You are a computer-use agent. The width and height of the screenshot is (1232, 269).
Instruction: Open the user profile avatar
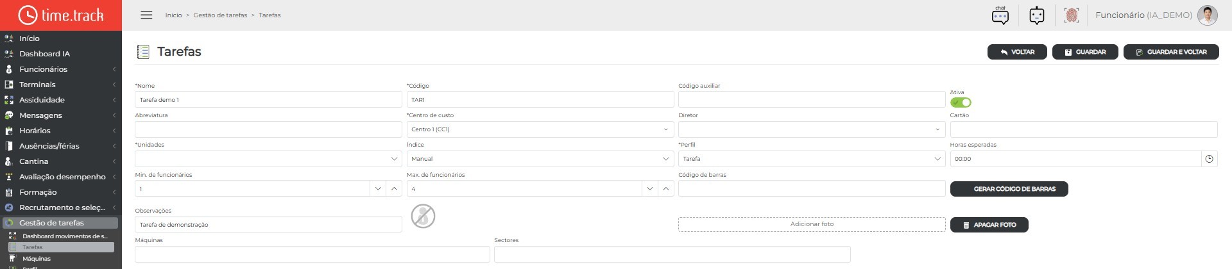tap(1207, 15)
